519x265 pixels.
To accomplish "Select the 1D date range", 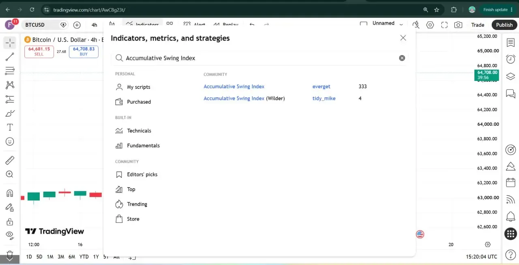I will (29, 257).
